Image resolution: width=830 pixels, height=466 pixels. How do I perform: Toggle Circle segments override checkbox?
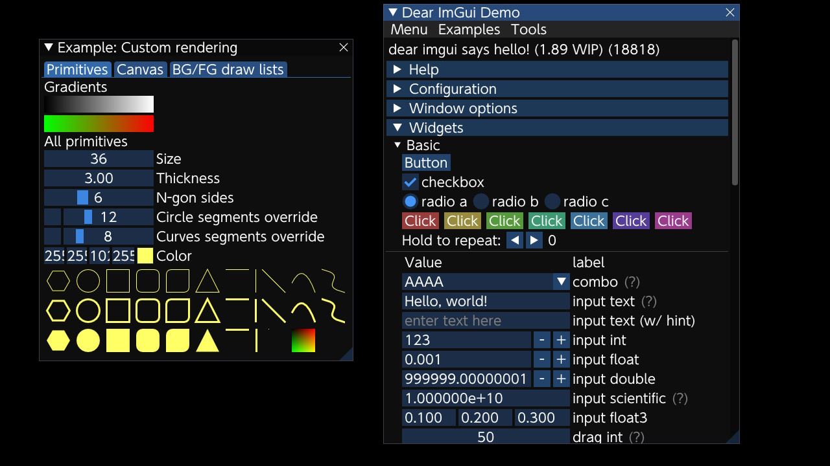point(53,217)
